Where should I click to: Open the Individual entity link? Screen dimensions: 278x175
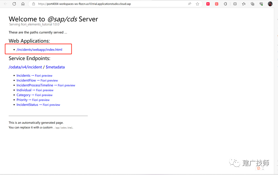tap(24, 90)
